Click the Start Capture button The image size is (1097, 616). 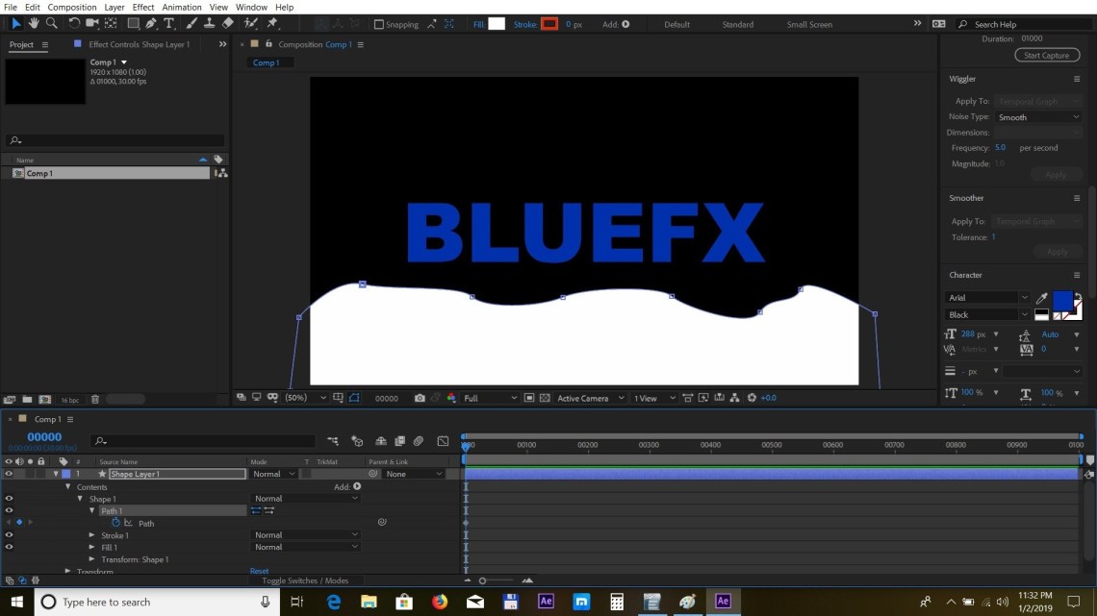pyautogui.click(x=1047, y=55)
